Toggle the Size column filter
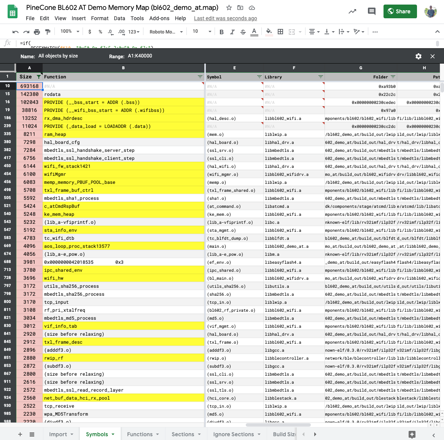444x440 pixels. (39, 77)
